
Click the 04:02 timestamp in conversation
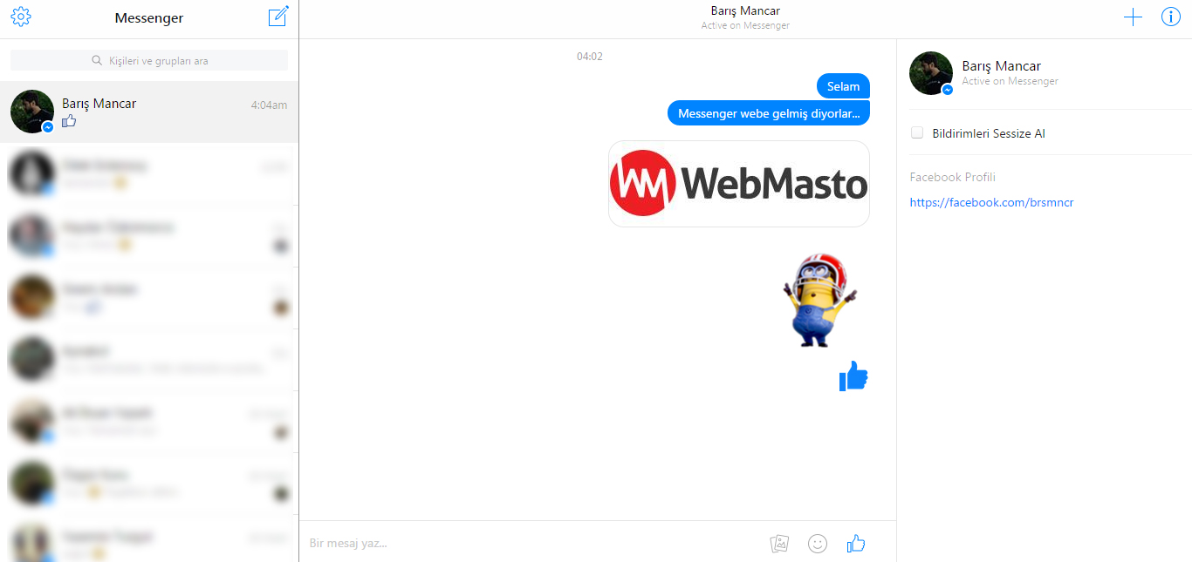point(590,57)
